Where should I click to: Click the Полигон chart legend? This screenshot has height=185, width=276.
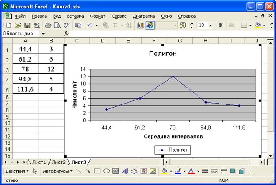pyautogui.click(x=173, y=150)
